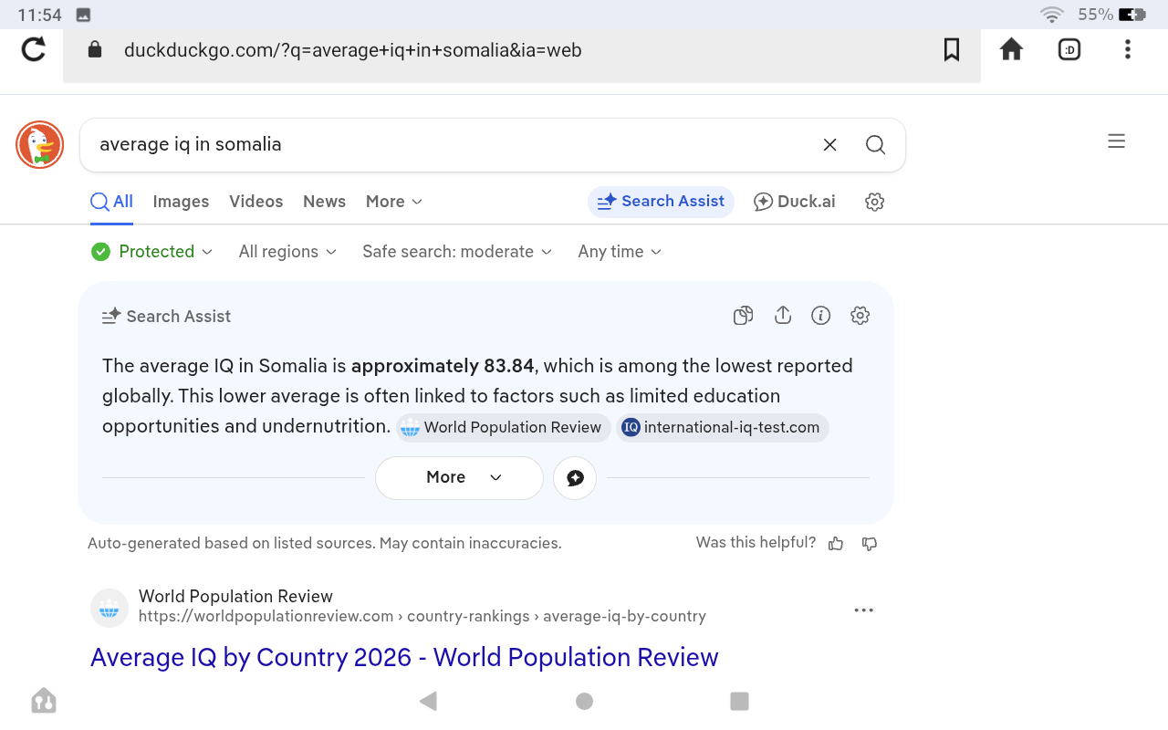Open Average IQ by Country 2026 result
The height and width of the screenshot is (730, 1168).
[404, 657]
